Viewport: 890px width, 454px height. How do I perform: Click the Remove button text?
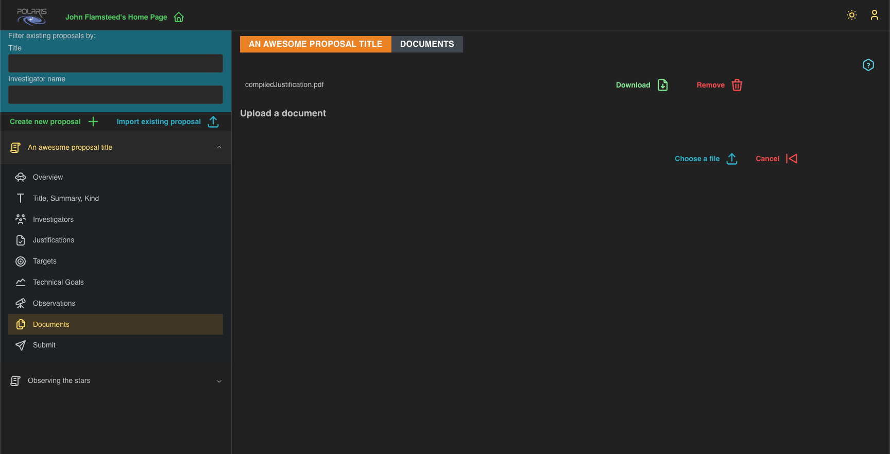coord(711,85)
